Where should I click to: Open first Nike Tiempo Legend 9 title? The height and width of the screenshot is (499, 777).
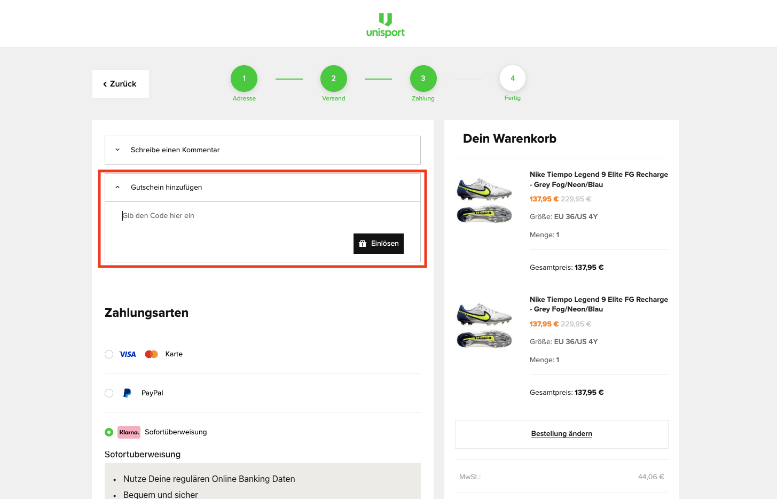(x=599, y=180)
